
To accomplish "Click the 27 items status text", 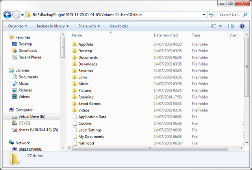I will click(35, 155).
